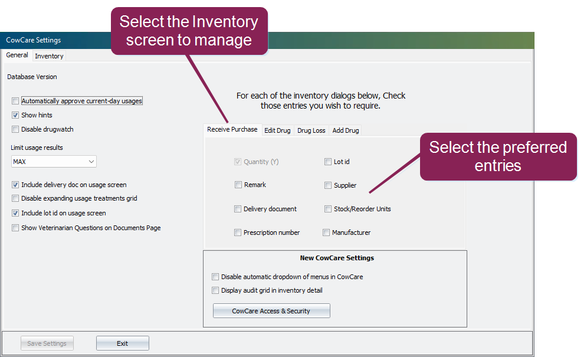587x357 pixels.
Task: Switch to the Edit Drug tab
Action: tap(277, 130)
